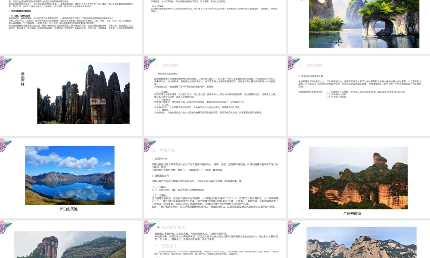Click the flower icon beside the 四、熔岩地貌 heading
This screenshot has width=430, height=258.
tap(149, 63)
